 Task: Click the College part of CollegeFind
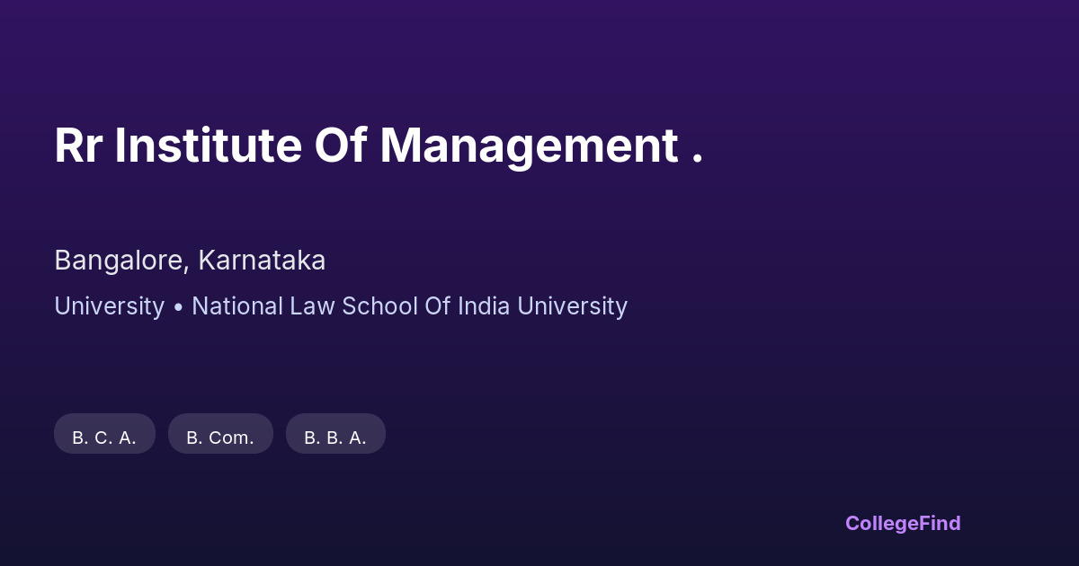point(882,523)
